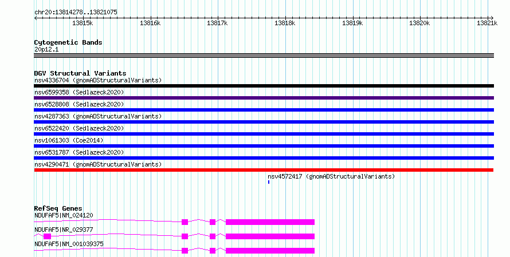This screenshot has height=257, width=510.
Task: Click the left arrow of the ruler
Action: 36,18
